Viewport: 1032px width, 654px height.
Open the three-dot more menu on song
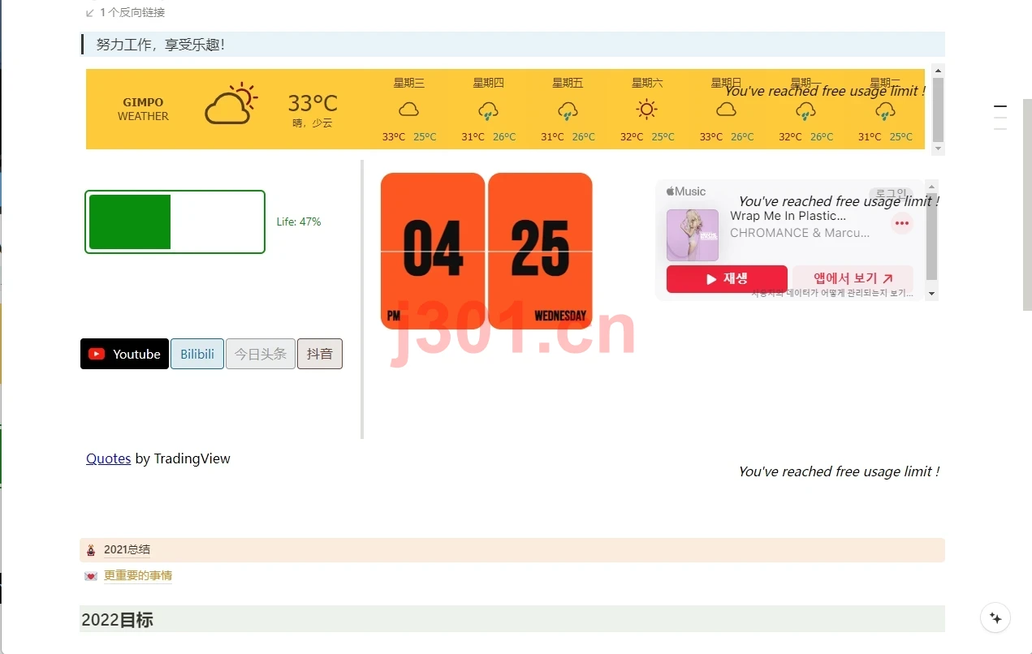point(902,223)
